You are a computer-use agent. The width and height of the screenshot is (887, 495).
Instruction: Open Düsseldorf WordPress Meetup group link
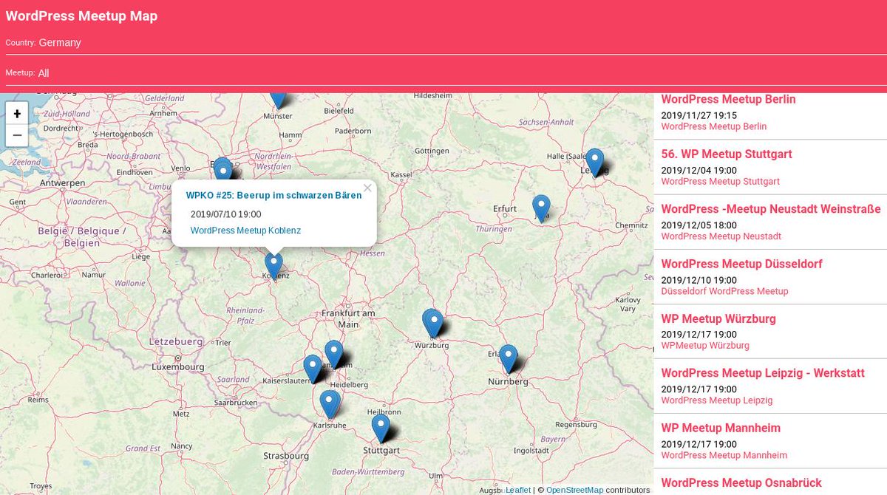click(724, 291)
